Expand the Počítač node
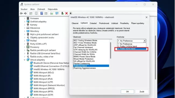The height and width of the screenshot is (98, 175). 24,41
